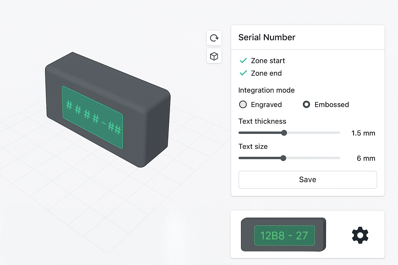Click the Zone end checkmark icon
398x265 pixels.
coord(243,73)
